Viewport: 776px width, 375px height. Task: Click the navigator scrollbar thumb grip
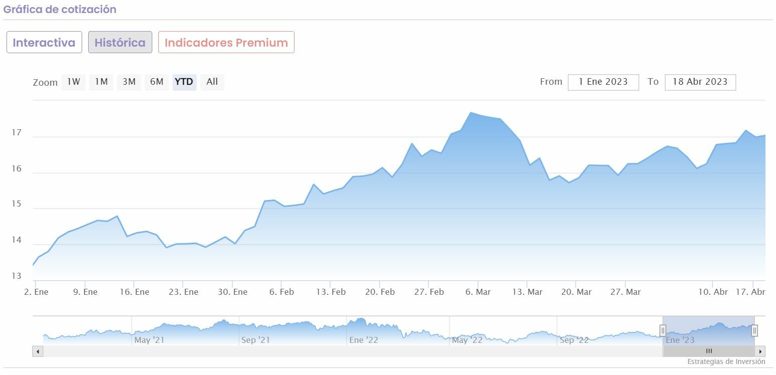[709, 351]
